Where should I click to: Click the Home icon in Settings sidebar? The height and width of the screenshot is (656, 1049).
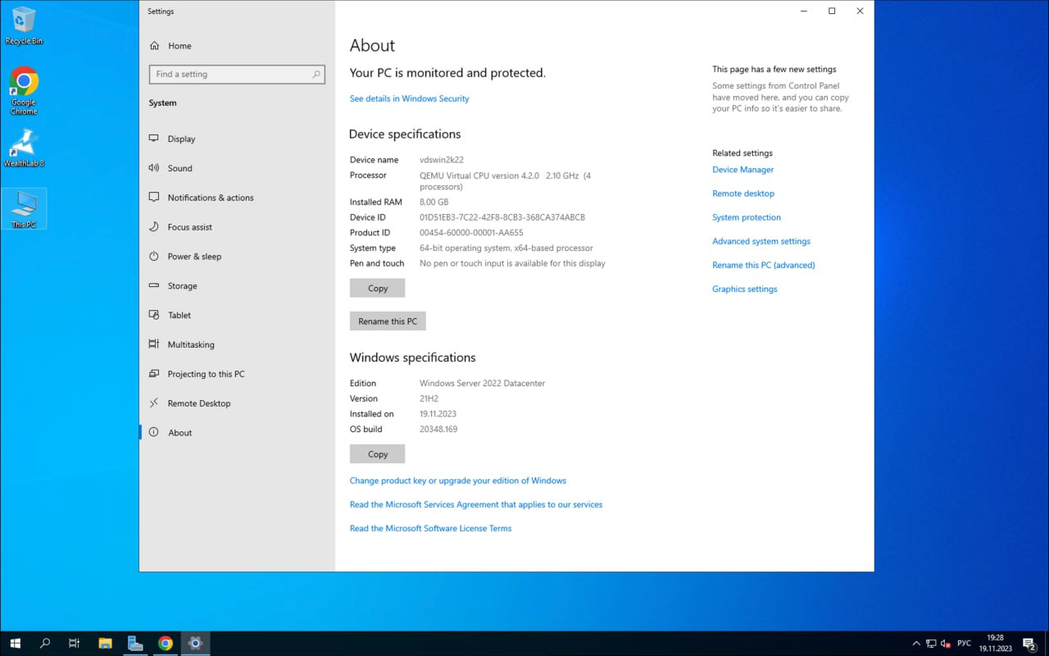(x=154, y=46)
